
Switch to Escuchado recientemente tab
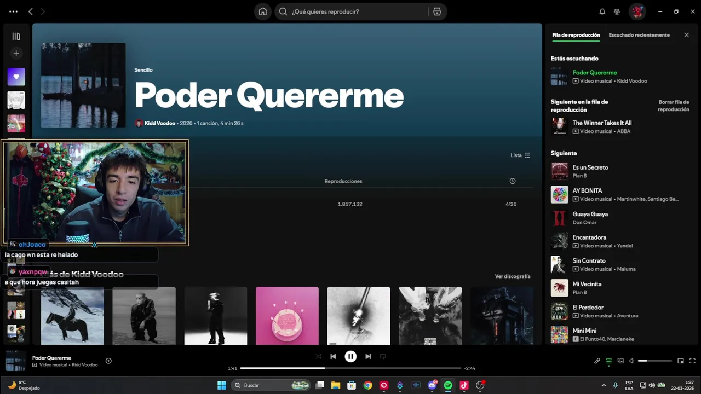(x=639, y=35)
